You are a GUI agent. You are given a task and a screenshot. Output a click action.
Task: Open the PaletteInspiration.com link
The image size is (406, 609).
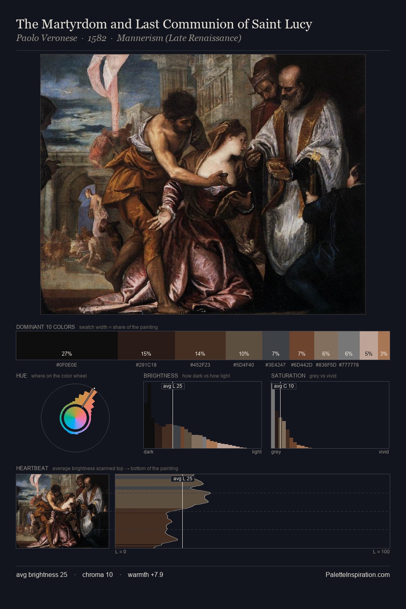[358, 574]
